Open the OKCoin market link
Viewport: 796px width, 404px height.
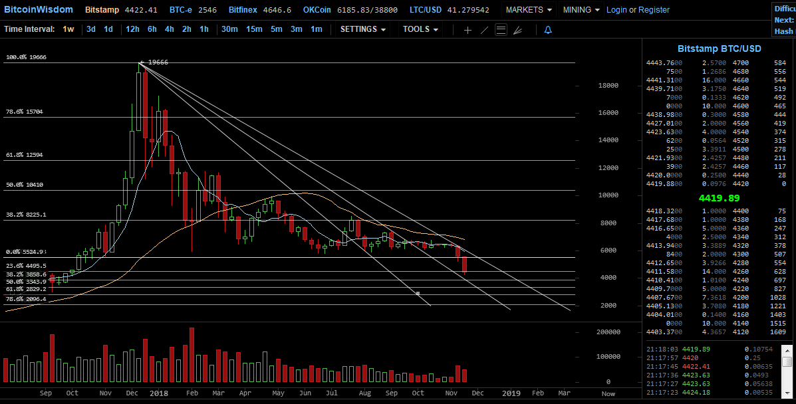[x=317, y=10]
